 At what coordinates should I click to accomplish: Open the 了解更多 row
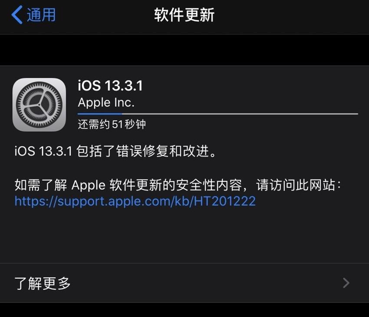point(184,283)
